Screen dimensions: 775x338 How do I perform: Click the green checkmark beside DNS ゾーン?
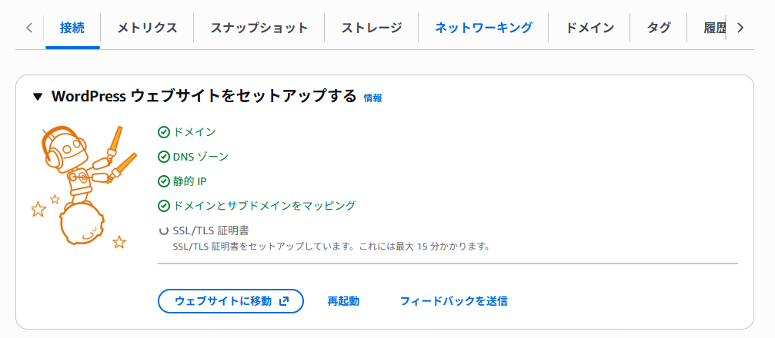click(x=164, y=157)
